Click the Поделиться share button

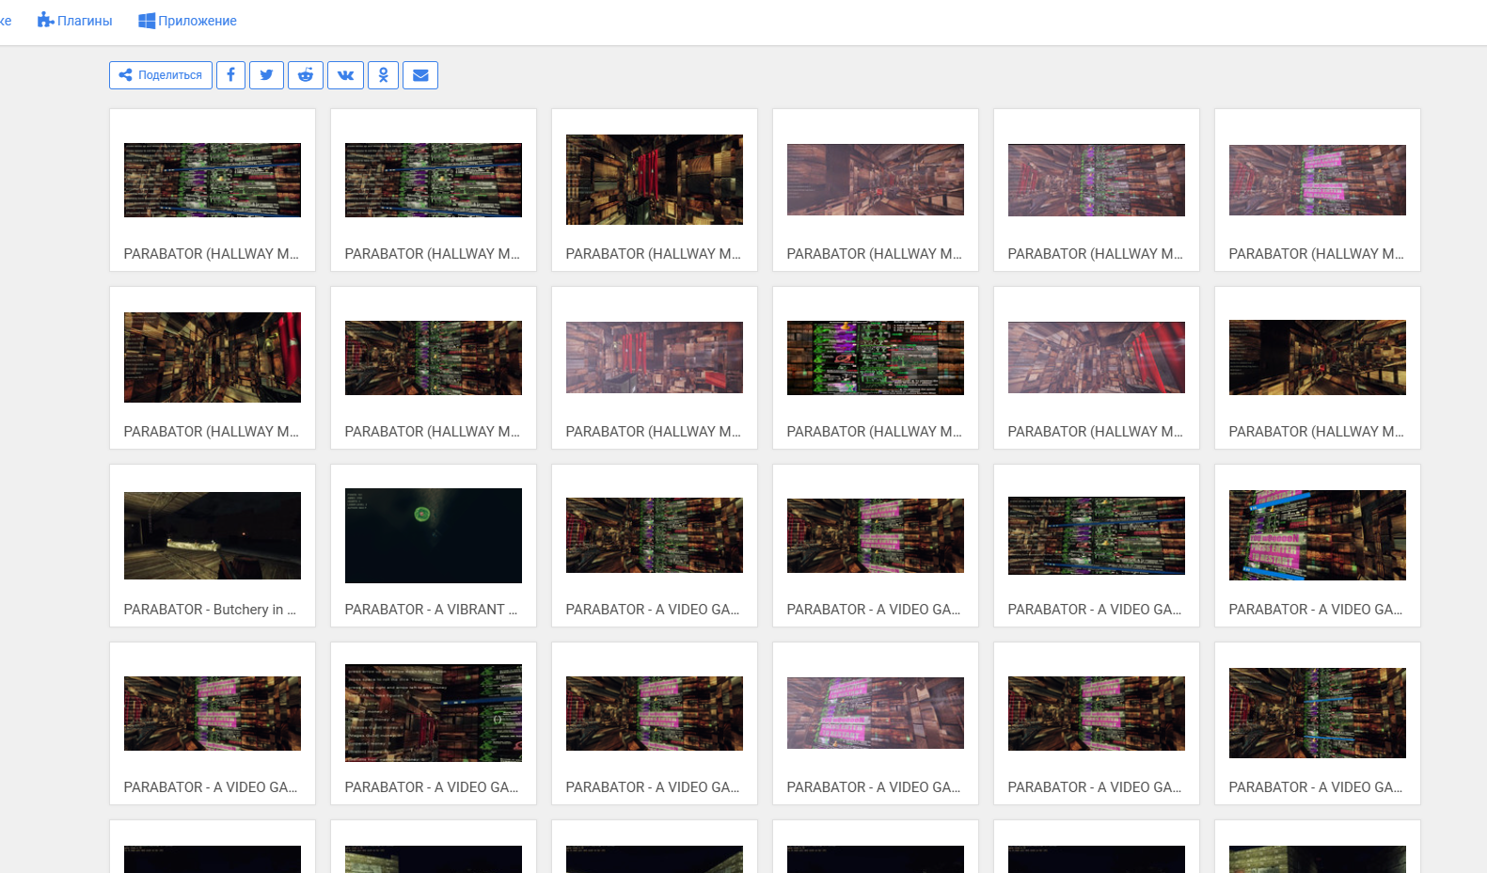[161, 75]
